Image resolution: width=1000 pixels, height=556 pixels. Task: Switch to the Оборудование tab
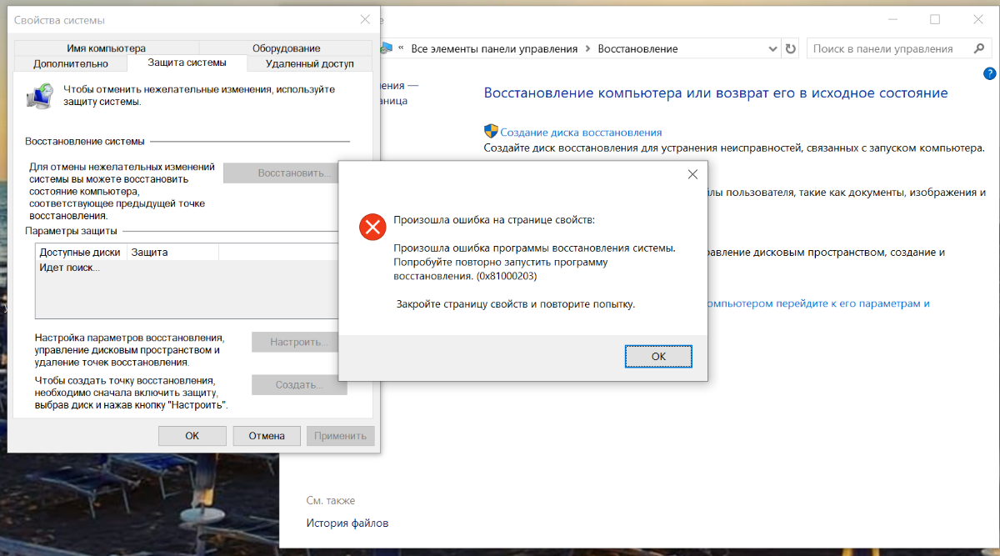[286, 48]
